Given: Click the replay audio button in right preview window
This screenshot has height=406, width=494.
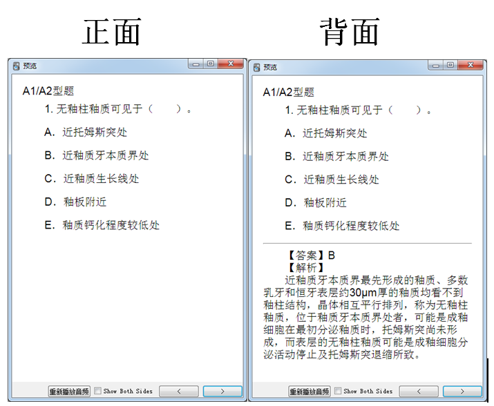Looking at the screenshot, I should point(310,391).
